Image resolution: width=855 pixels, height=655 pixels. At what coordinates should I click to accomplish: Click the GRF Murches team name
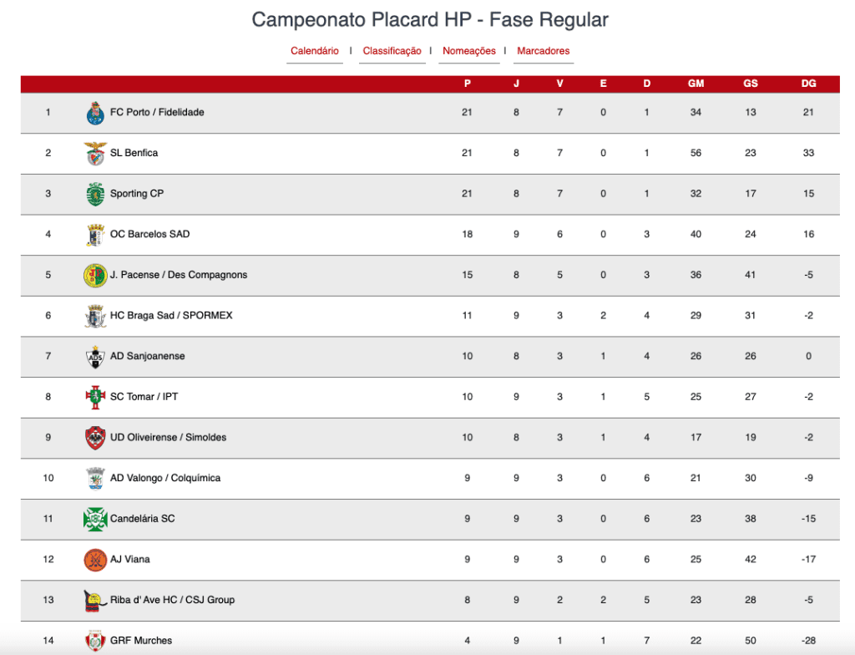tap(140, 640)
